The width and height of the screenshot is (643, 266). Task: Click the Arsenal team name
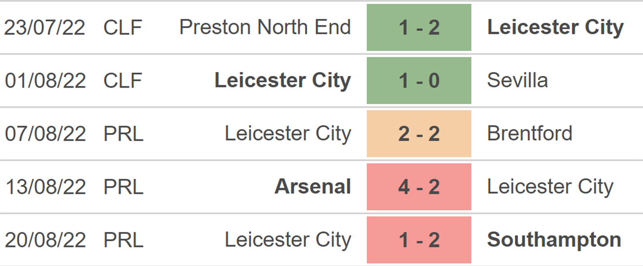pos(313,187)
